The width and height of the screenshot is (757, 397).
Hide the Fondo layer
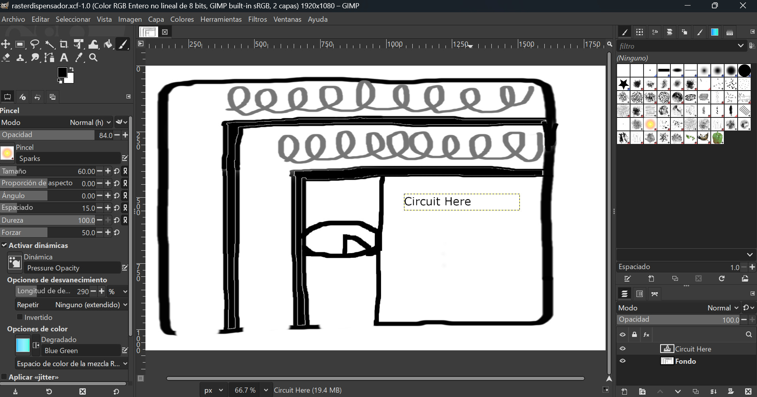tap(623, 361)
